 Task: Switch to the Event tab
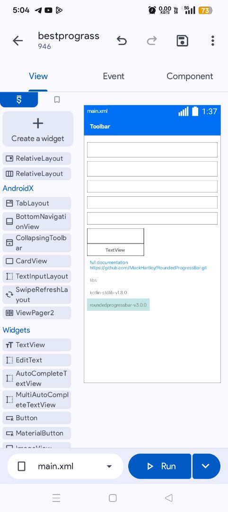[114, 76]
